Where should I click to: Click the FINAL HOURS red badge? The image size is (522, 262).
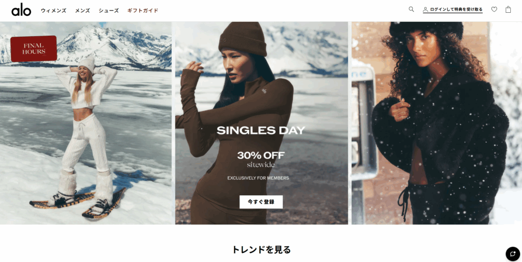[x=34, y=48]
